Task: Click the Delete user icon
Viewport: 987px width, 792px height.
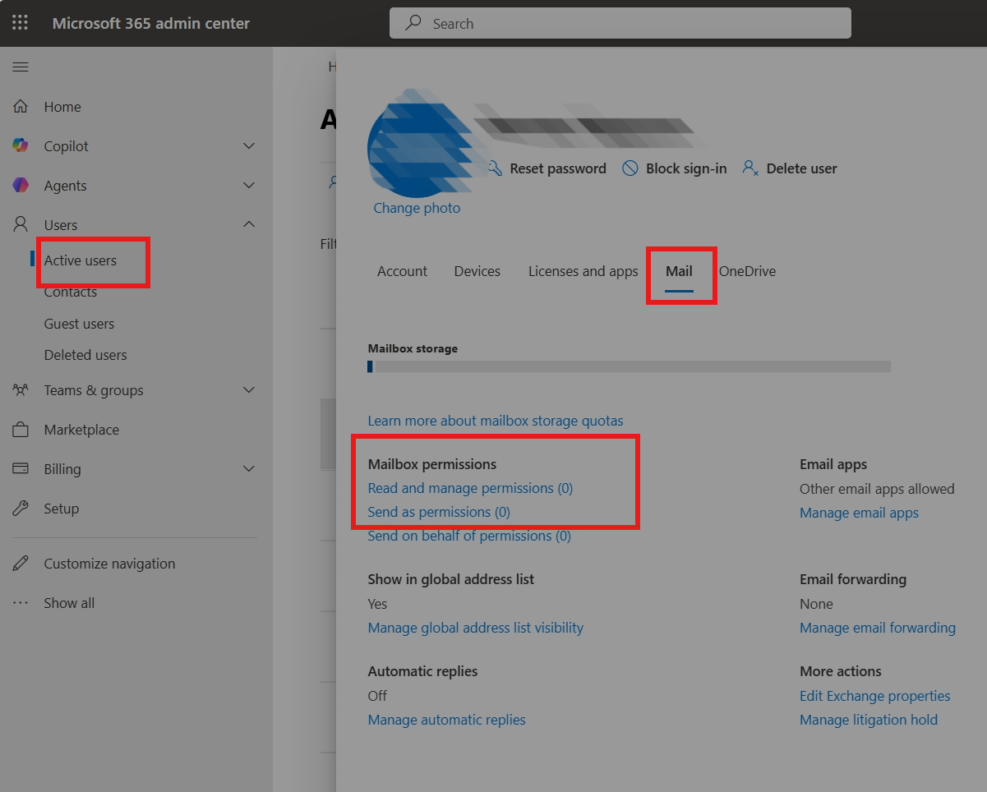Action: pos(750,168)
